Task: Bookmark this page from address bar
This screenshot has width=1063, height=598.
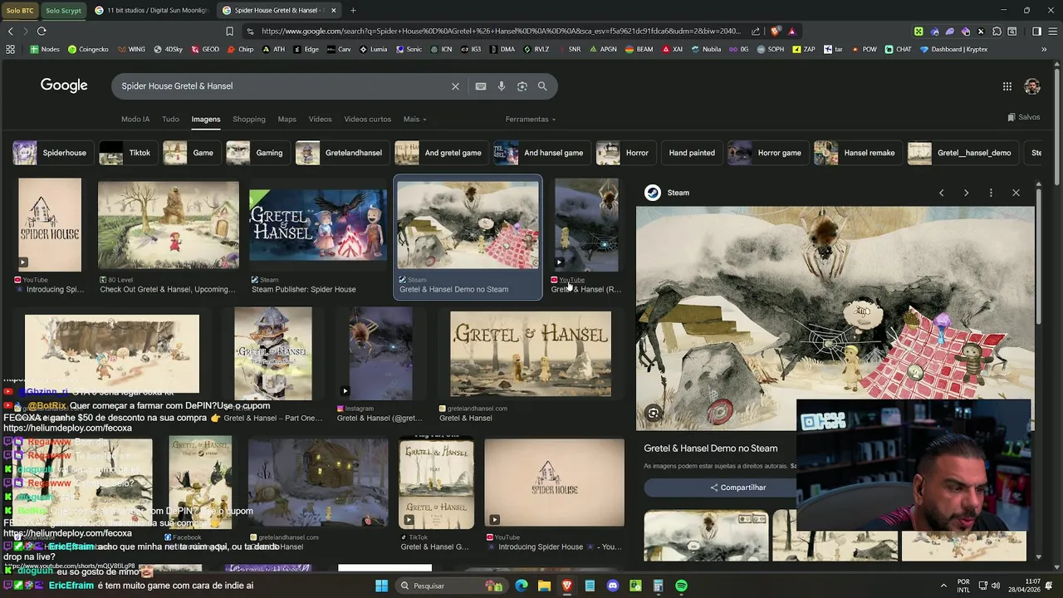Action: [230, 32]
